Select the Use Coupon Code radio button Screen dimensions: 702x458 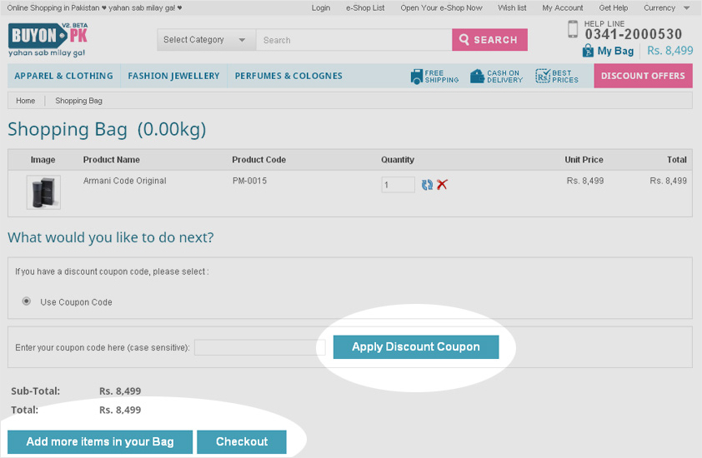(27, 301)
